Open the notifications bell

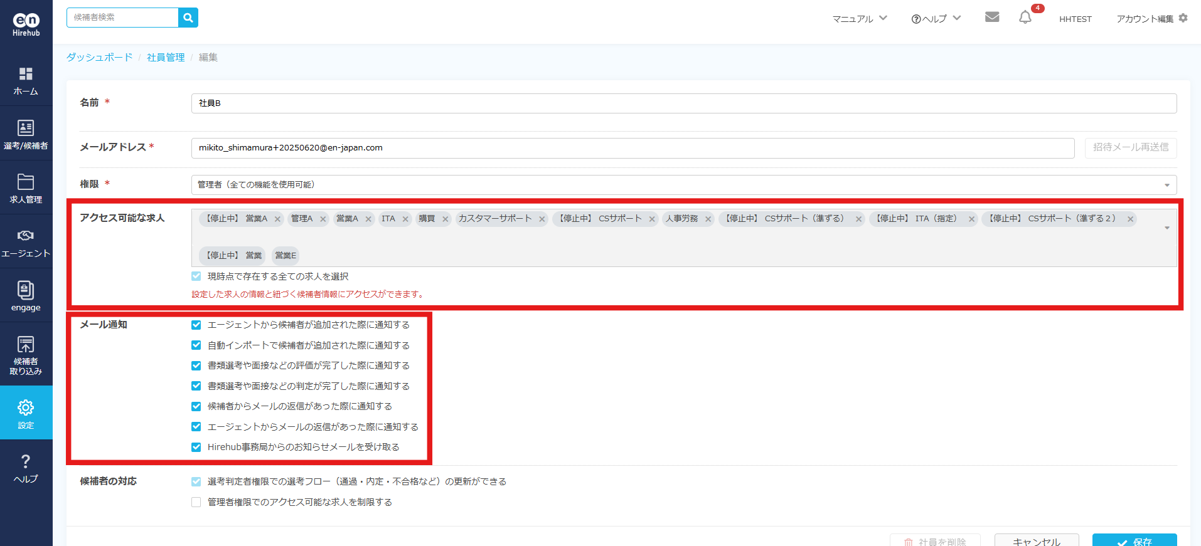[1025, 18]
